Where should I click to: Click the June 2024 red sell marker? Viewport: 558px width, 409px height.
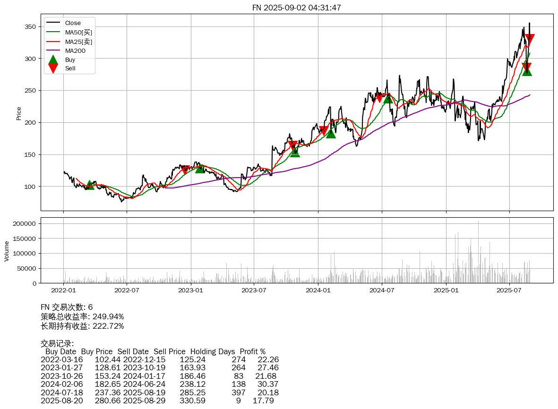379,97
